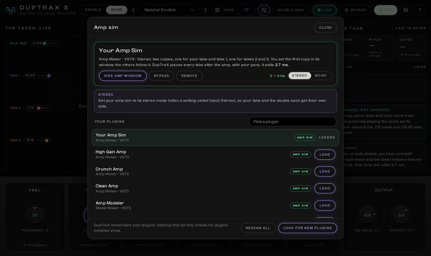This screenshot has width=431, height=256.
Task: Click the DupTraX wave logo icon
Action: pyautogui.click(x=11, y=10)
